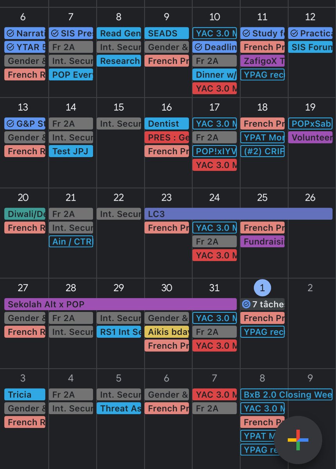
Task: Select today's highlighted date 1
Action: tap(262, 288)
